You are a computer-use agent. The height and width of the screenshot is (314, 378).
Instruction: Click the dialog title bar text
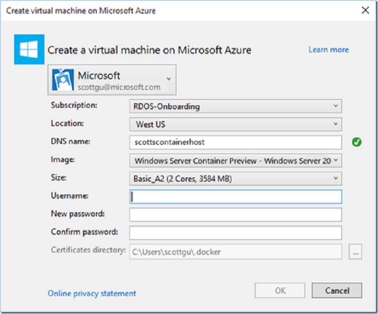click(x=81, y=11)
